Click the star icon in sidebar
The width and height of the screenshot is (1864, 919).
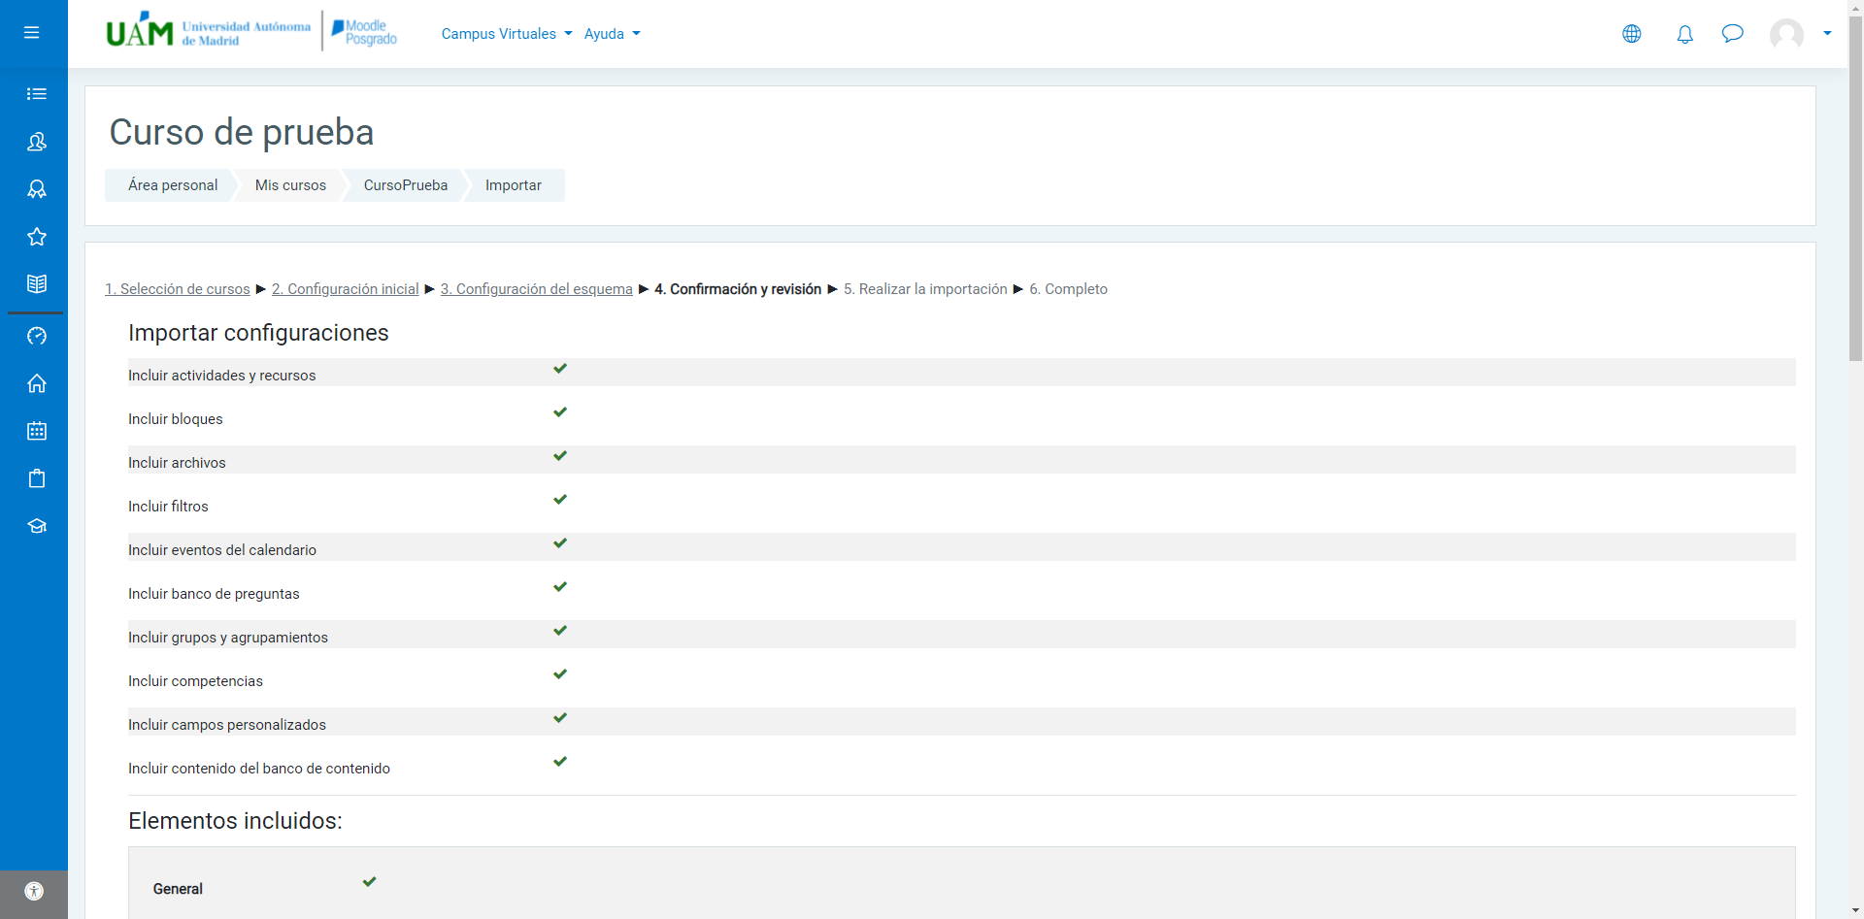pos(37,237)
